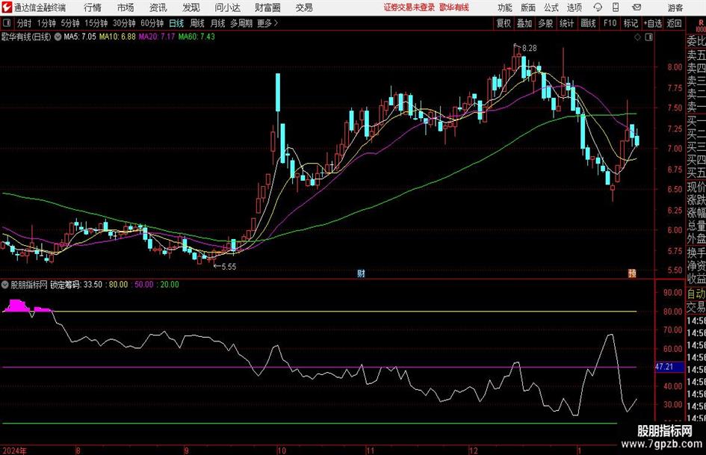
Task: Open the 功能 menu
Action: pos(505,7)
